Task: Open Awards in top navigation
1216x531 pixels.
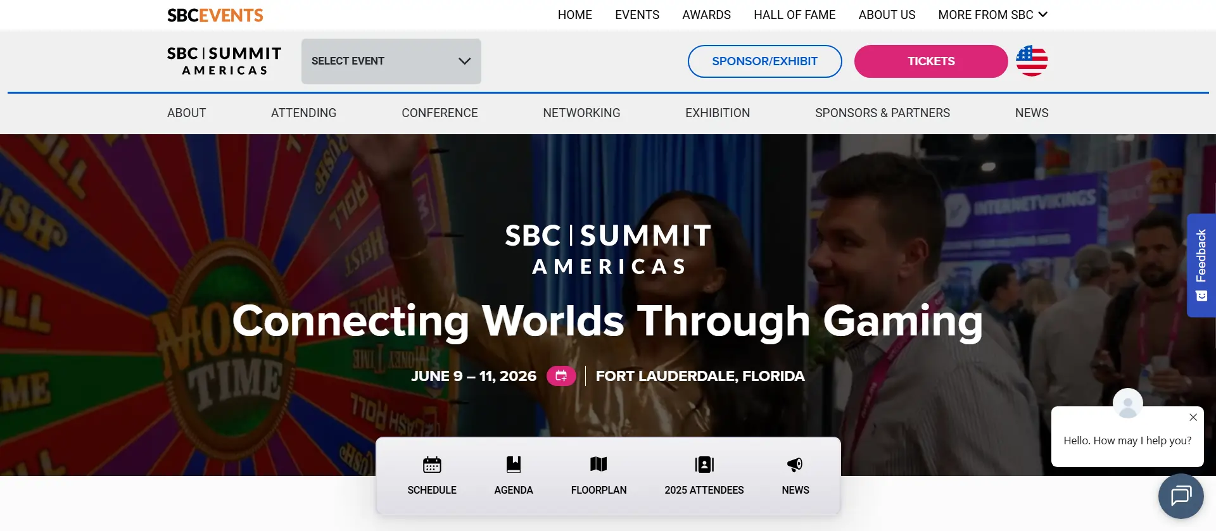Action: click(706, 15)
